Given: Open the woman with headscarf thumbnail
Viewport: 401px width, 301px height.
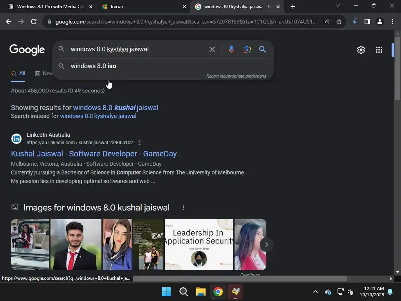Looking at the screenshot, I should point(117,245).
